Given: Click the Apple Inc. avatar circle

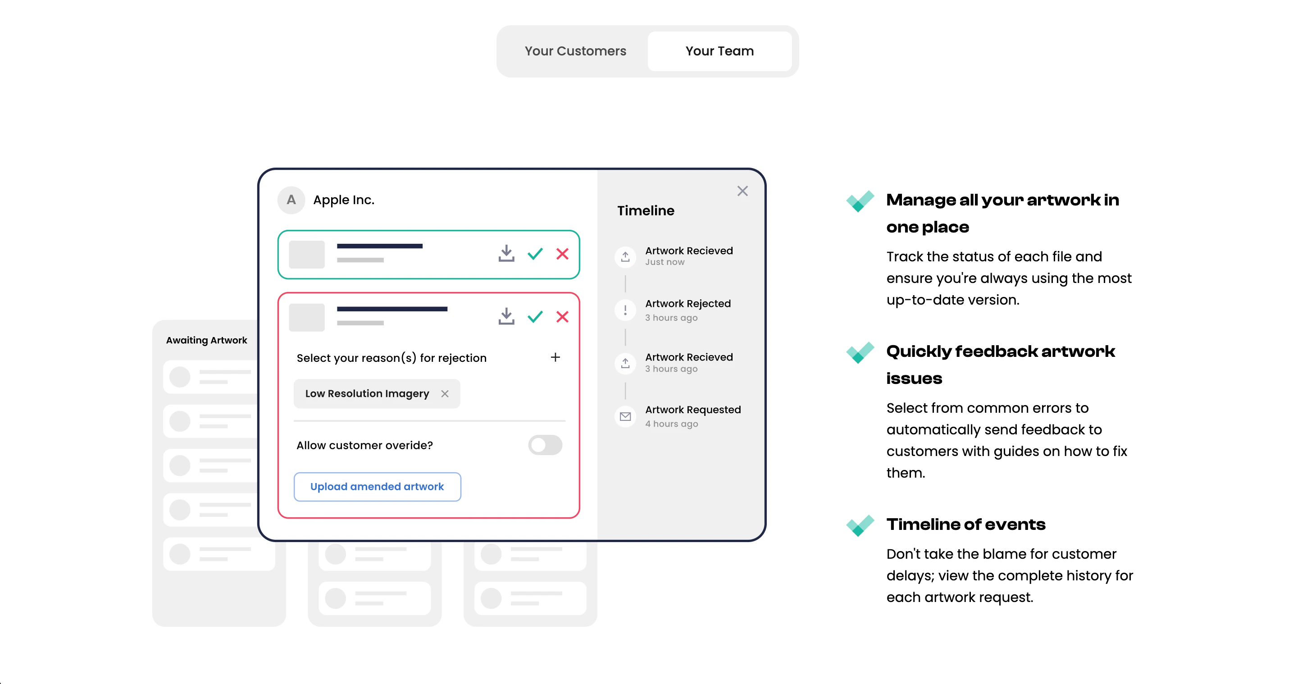Looking at the screenshot, I should coord(291,200).
